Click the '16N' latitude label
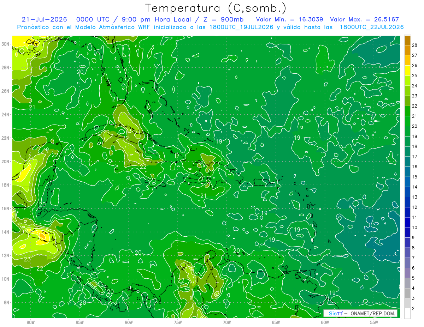This screenshot has width=424, height=327. pos(6,208)
